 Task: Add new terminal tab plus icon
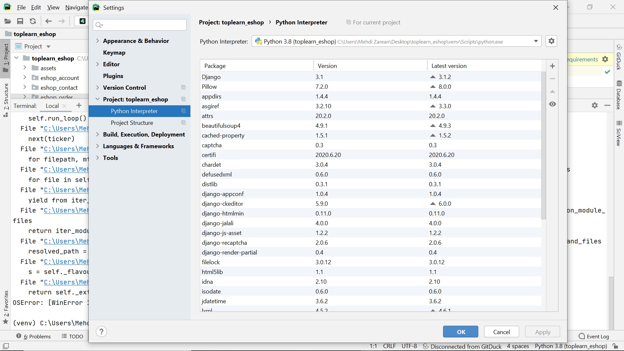point(79,105)
